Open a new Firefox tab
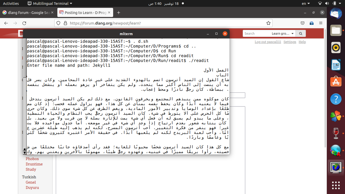 [118, 13]
